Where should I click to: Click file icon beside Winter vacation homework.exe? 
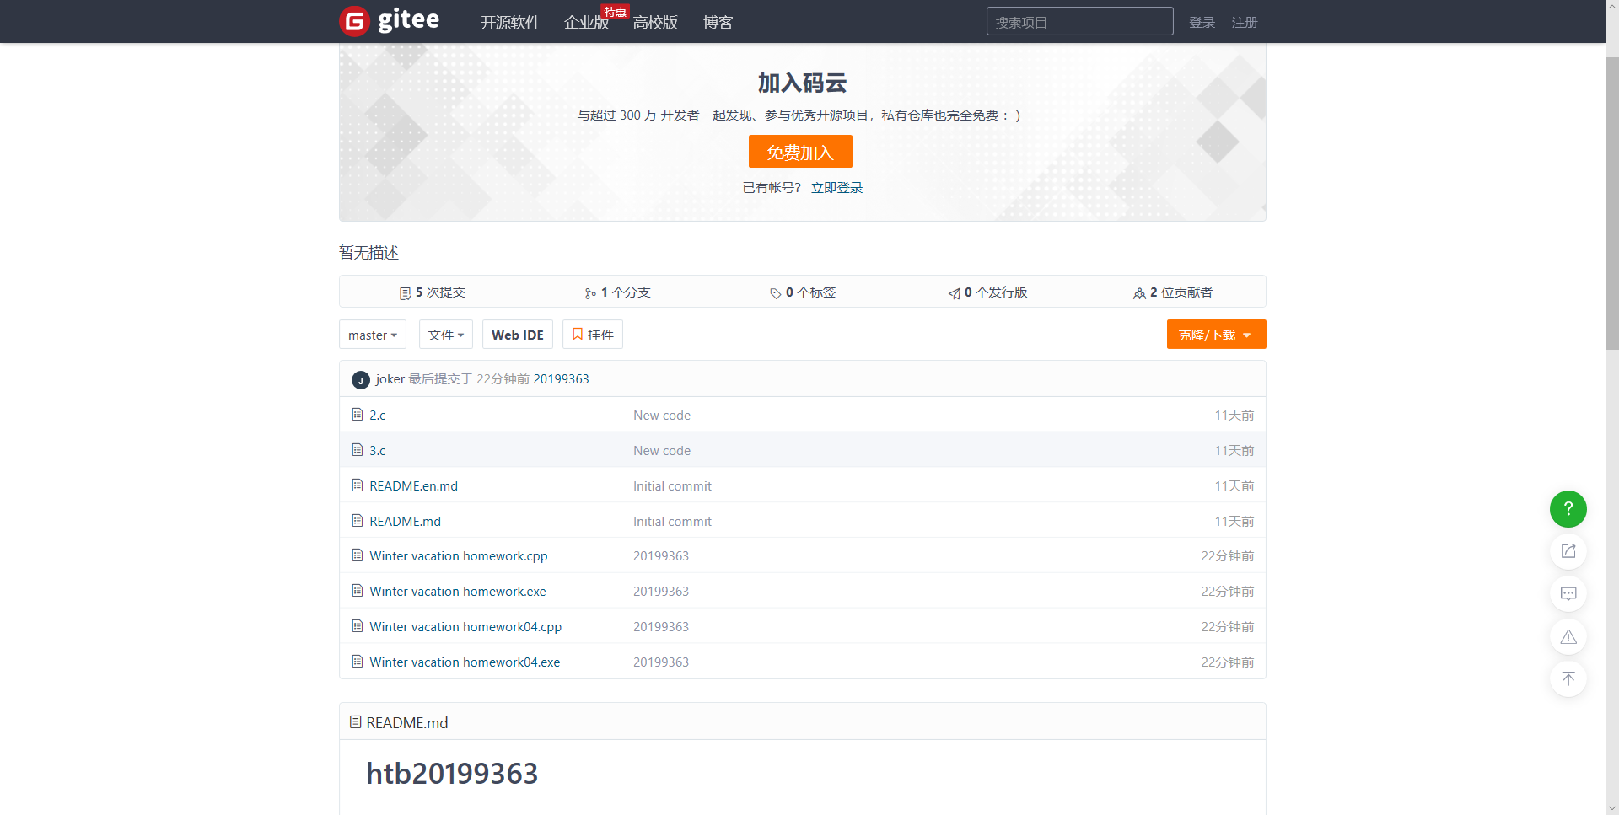coord(358,591)
